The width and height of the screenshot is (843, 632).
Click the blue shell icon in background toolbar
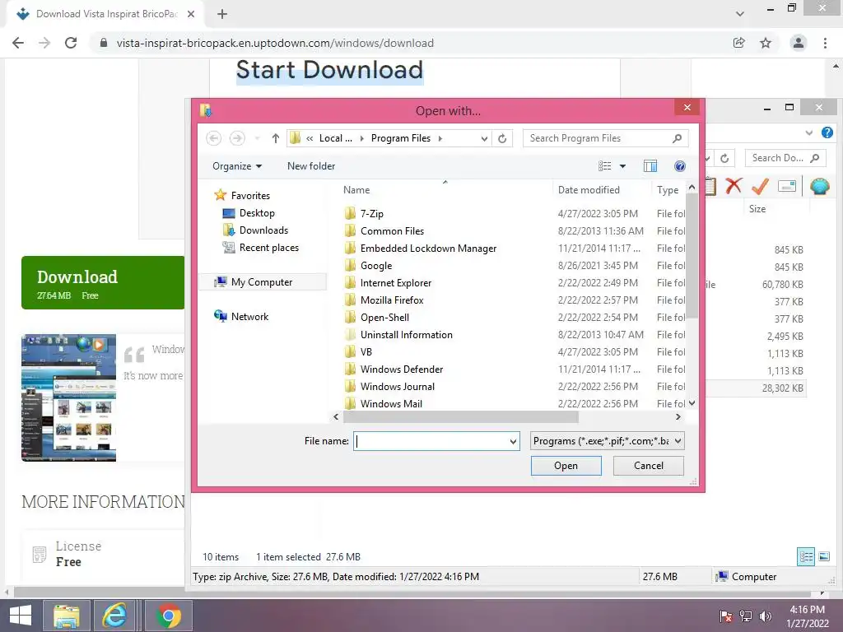point(819,186)
